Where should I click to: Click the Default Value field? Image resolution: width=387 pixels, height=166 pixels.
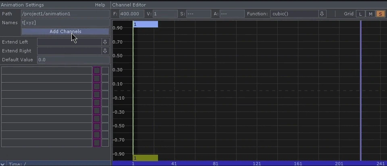tap(73, 60)
